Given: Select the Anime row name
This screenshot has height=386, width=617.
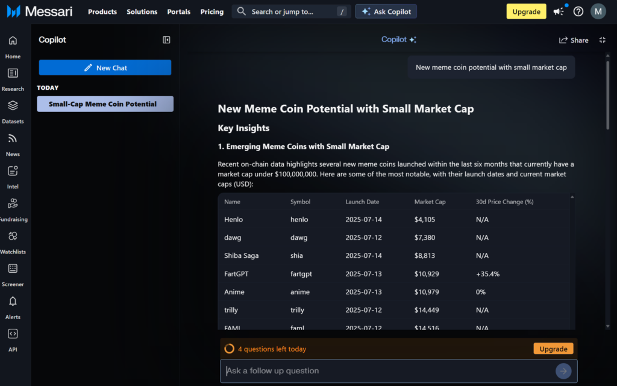Looking at the screenshot, I should [234, 291].
